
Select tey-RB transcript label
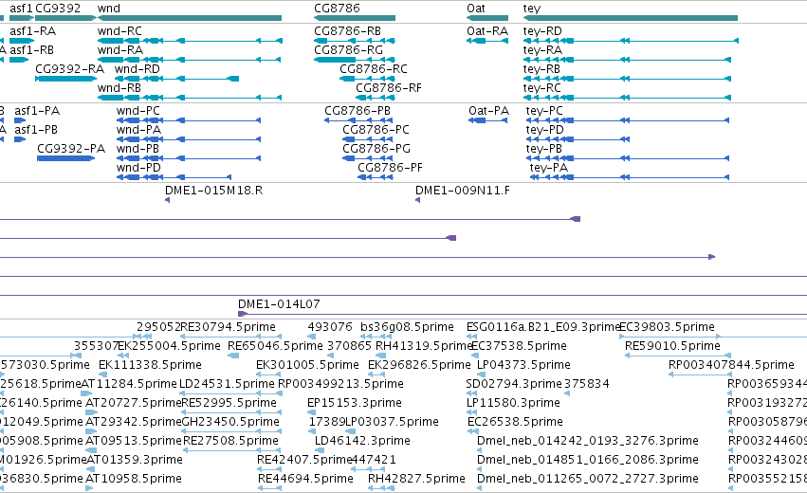pos(541,69)
